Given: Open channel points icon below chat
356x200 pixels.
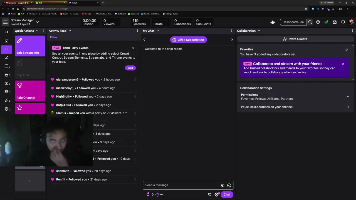Looking at the screenshot, I should [x=157, y=194].
